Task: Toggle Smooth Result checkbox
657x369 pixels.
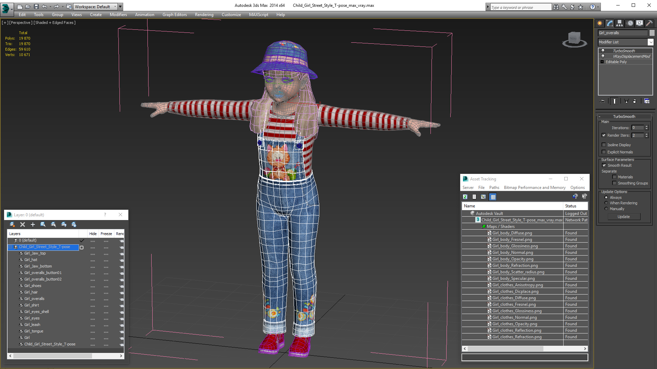Action: (604, 165)
